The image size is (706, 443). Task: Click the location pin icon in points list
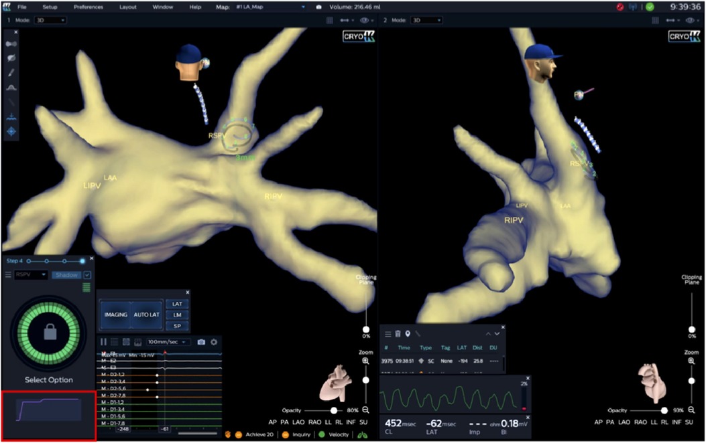[407, 333]
